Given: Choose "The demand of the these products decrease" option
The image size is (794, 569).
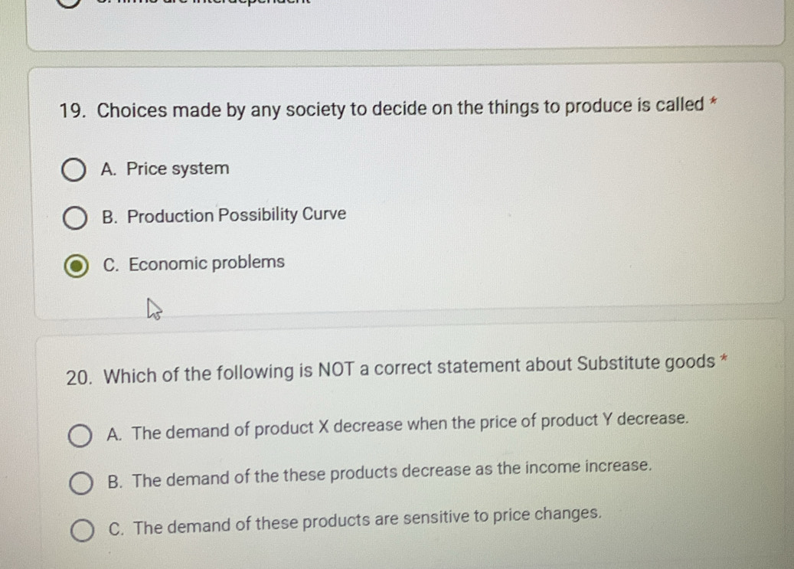Looking at the screenshot, I should pos(80,482).
